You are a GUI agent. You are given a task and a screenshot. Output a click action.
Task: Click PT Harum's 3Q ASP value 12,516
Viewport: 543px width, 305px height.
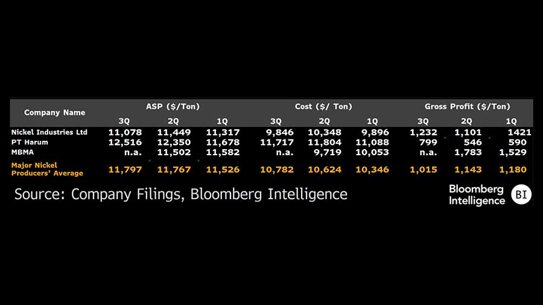(125, 143)
